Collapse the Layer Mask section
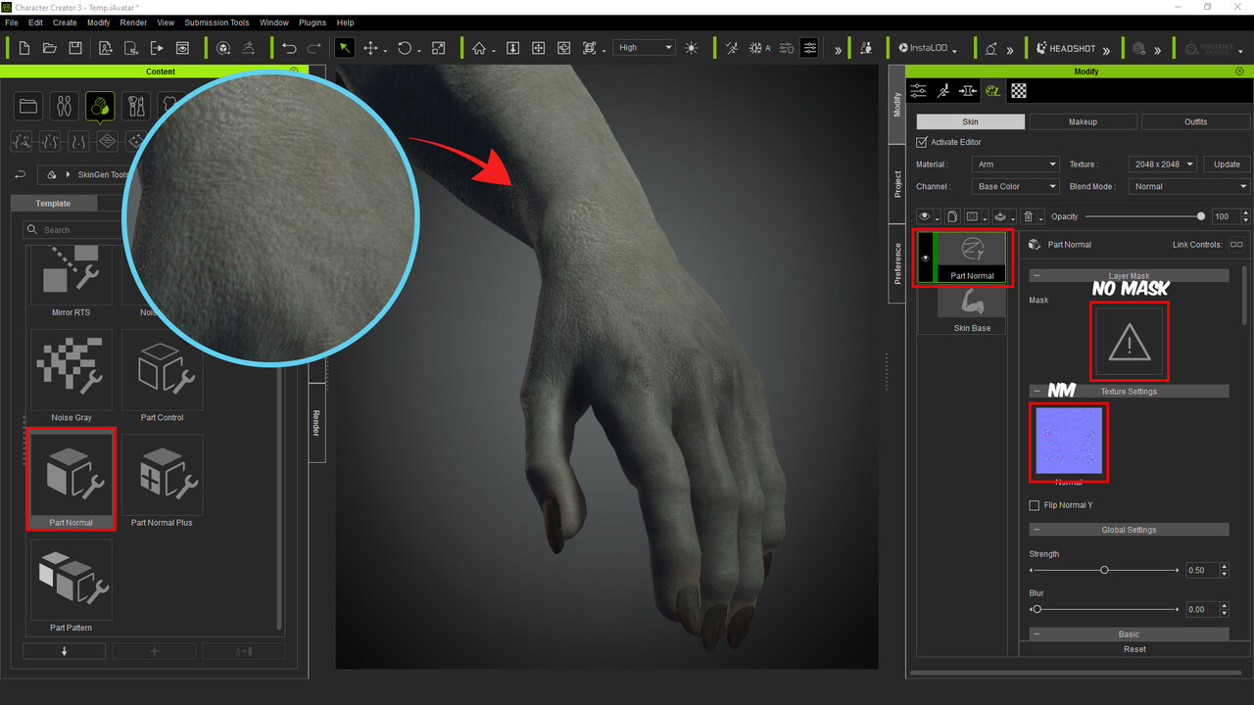The height and width of the screenshot is (705, 1254). click(1037, 276)
